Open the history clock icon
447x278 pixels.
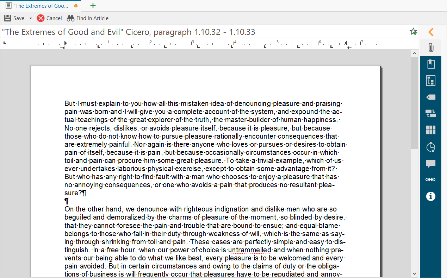pyautogui.click(x=430, y=147)
